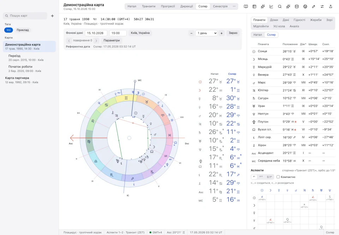Screen dimensions: 339x235
Task: Click the background date field 15.10.2026
Action: coord(96,33)
